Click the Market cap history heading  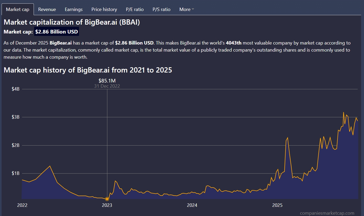[x=88, y=70]
